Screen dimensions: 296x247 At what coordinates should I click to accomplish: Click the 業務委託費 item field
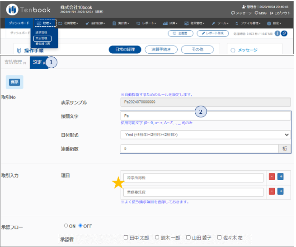tap(193, 192)
